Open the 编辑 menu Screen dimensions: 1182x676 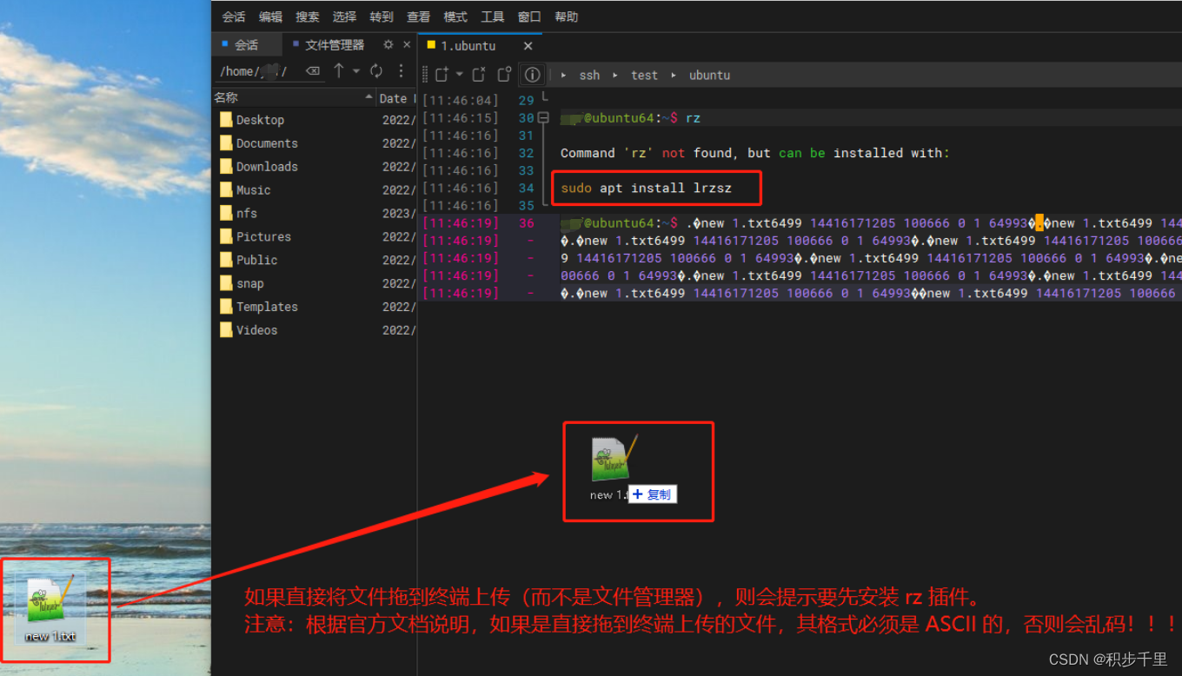[x=270, y=17]
